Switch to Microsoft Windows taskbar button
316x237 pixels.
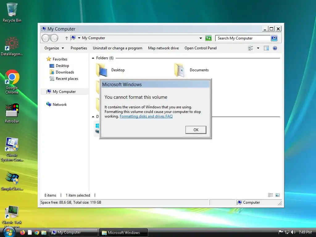pyautogui.click(x=123, y=233)
